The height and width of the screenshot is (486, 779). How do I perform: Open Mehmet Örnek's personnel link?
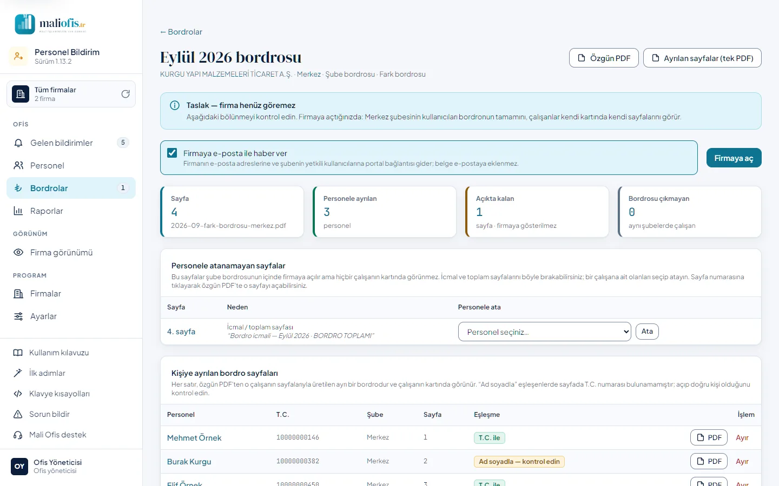click(194, 438)
